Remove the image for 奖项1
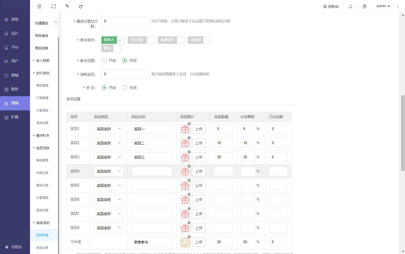The image size is (405, 254). pyautogui.click(x=189, y=124)
